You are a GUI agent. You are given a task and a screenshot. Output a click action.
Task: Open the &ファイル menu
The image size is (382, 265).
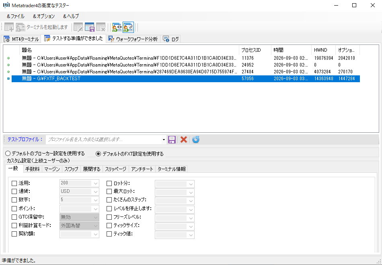(16, 16)
